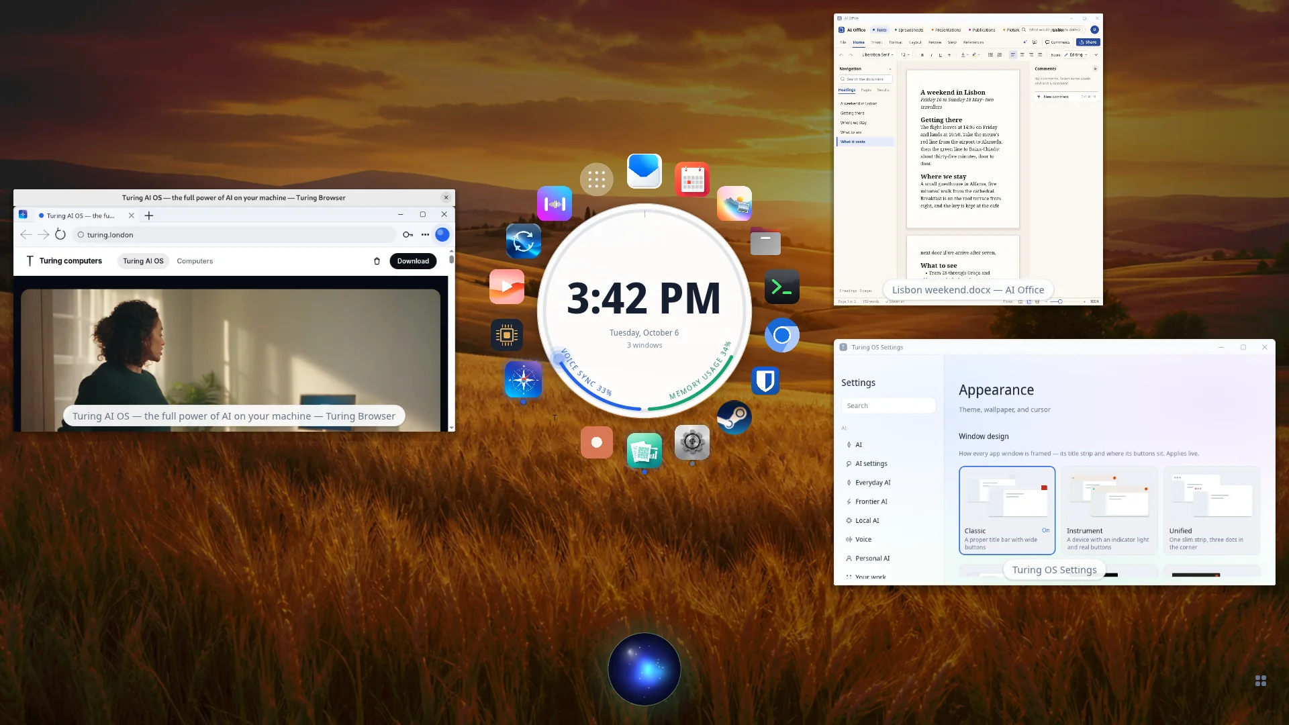Launch the photo gallery app icon
1289x725 pixels.
coord(734,203)
